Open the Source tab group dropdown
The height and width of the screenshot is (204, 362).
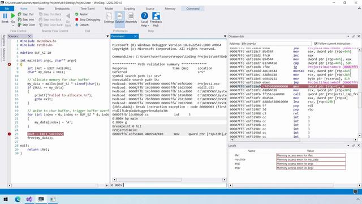click(107, 36)
